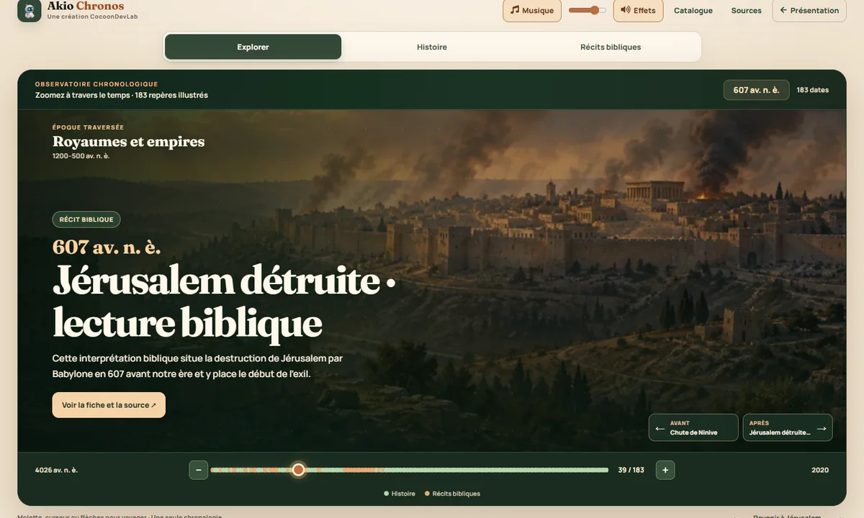This screenshot has height=518, width=864.
Task: Click the RÉCIT BIBLIQUE tag
Action: [x=86, y=219]
